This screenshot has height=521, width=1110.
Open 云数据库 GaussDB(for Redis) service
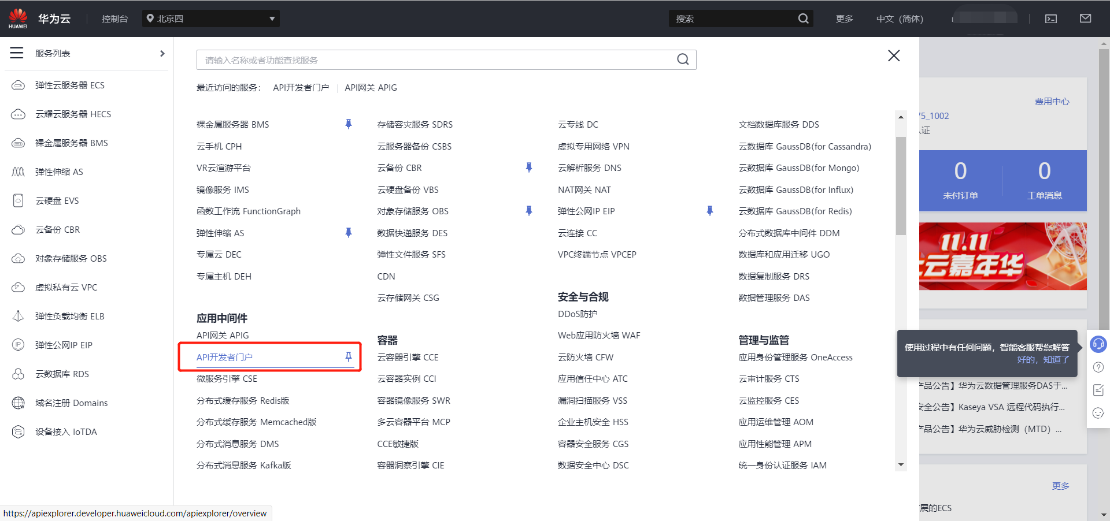click(795, 211)
